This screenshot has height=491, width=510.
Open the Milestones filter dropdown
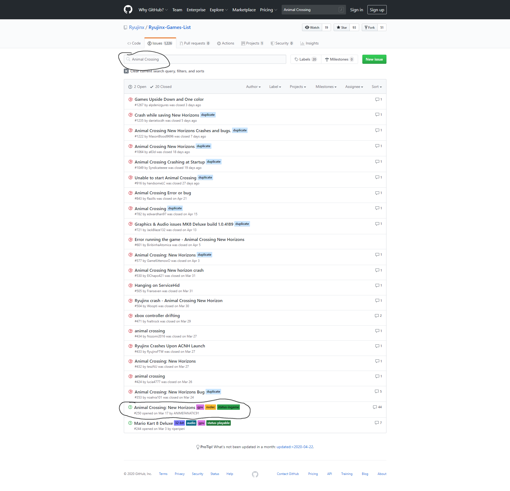[326, 87]
